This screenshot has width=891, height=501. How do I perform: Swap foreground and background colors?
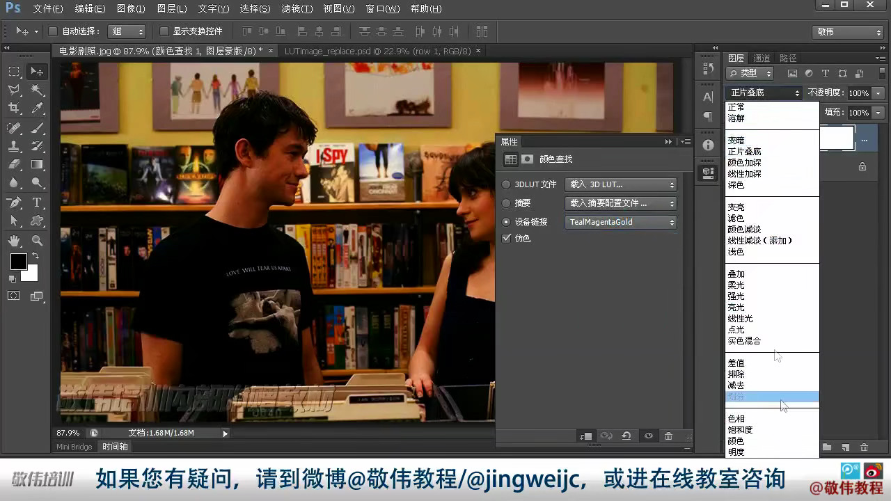pos(34,256)
